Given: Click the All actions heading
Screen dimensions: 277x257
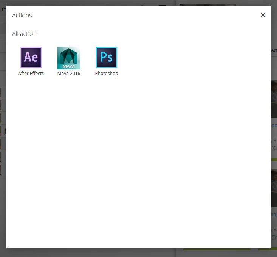Looking at the screenshot, I should click(26, 34).
